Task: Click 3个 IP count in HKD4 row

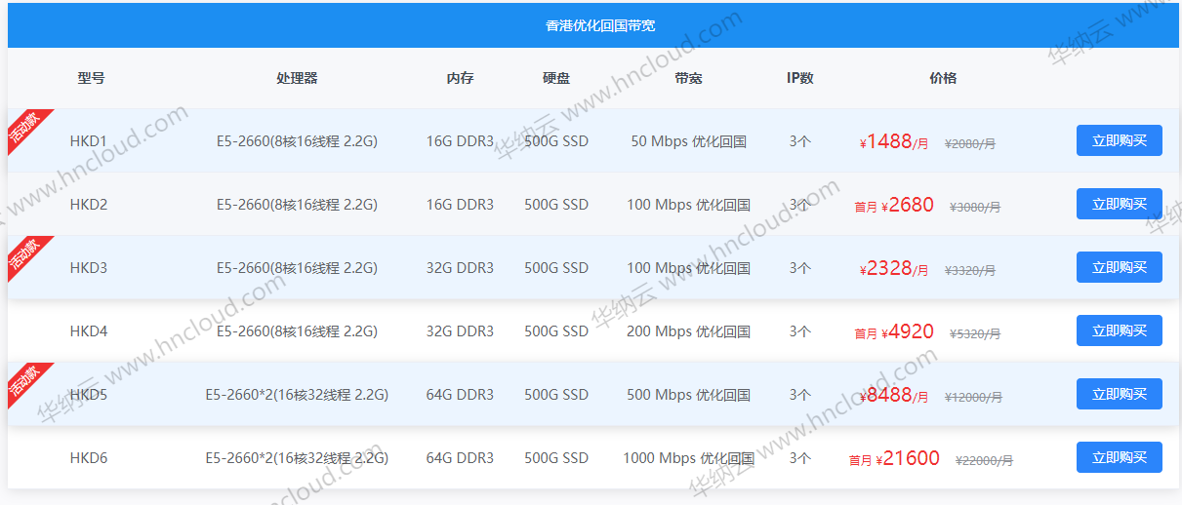Action: [799, 331]
